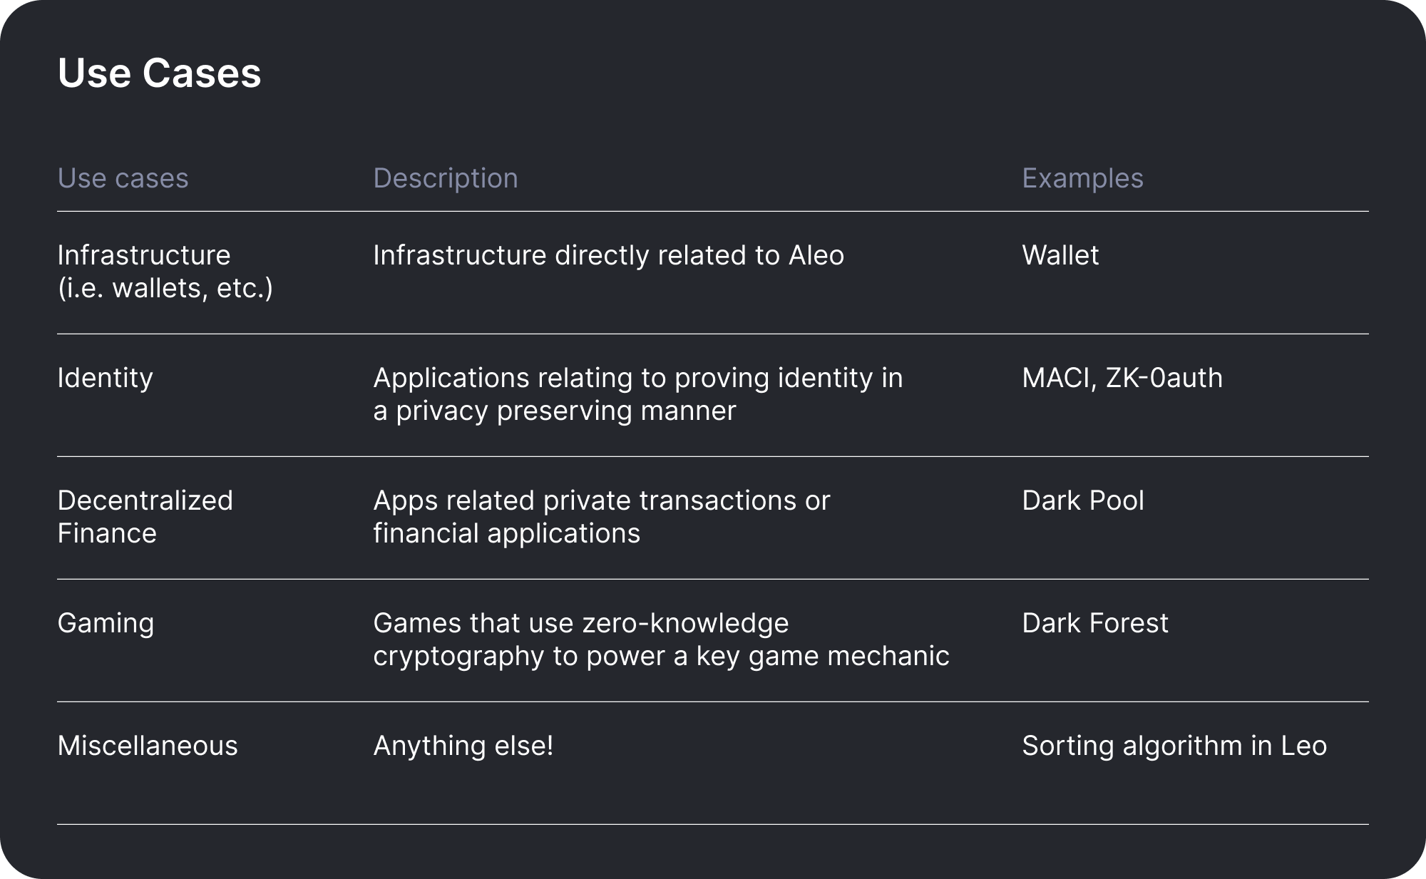Click the "Dark Pool" example text

tap(1082, 500)
